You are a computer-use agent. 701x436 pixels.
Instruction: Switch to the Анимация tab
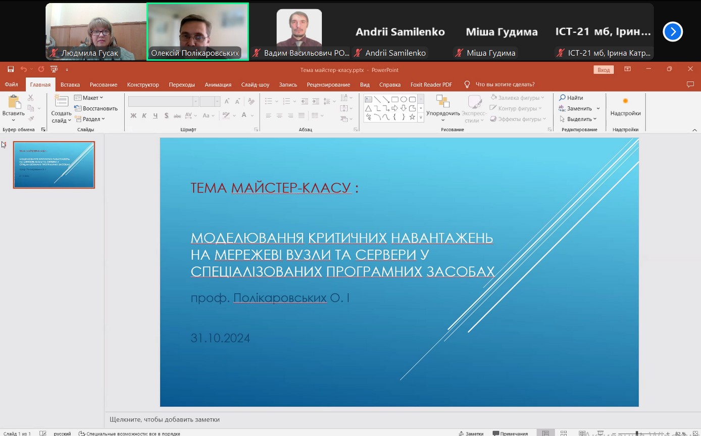(x=218, y=84)
